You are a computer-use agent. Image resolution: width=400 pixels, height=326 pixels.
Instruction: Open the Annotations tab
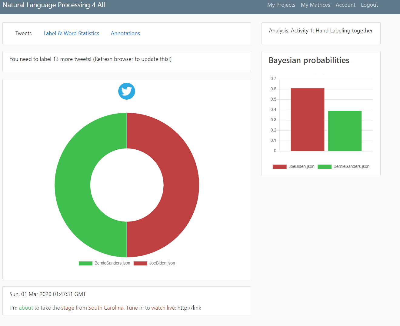(x=125, y=33)
